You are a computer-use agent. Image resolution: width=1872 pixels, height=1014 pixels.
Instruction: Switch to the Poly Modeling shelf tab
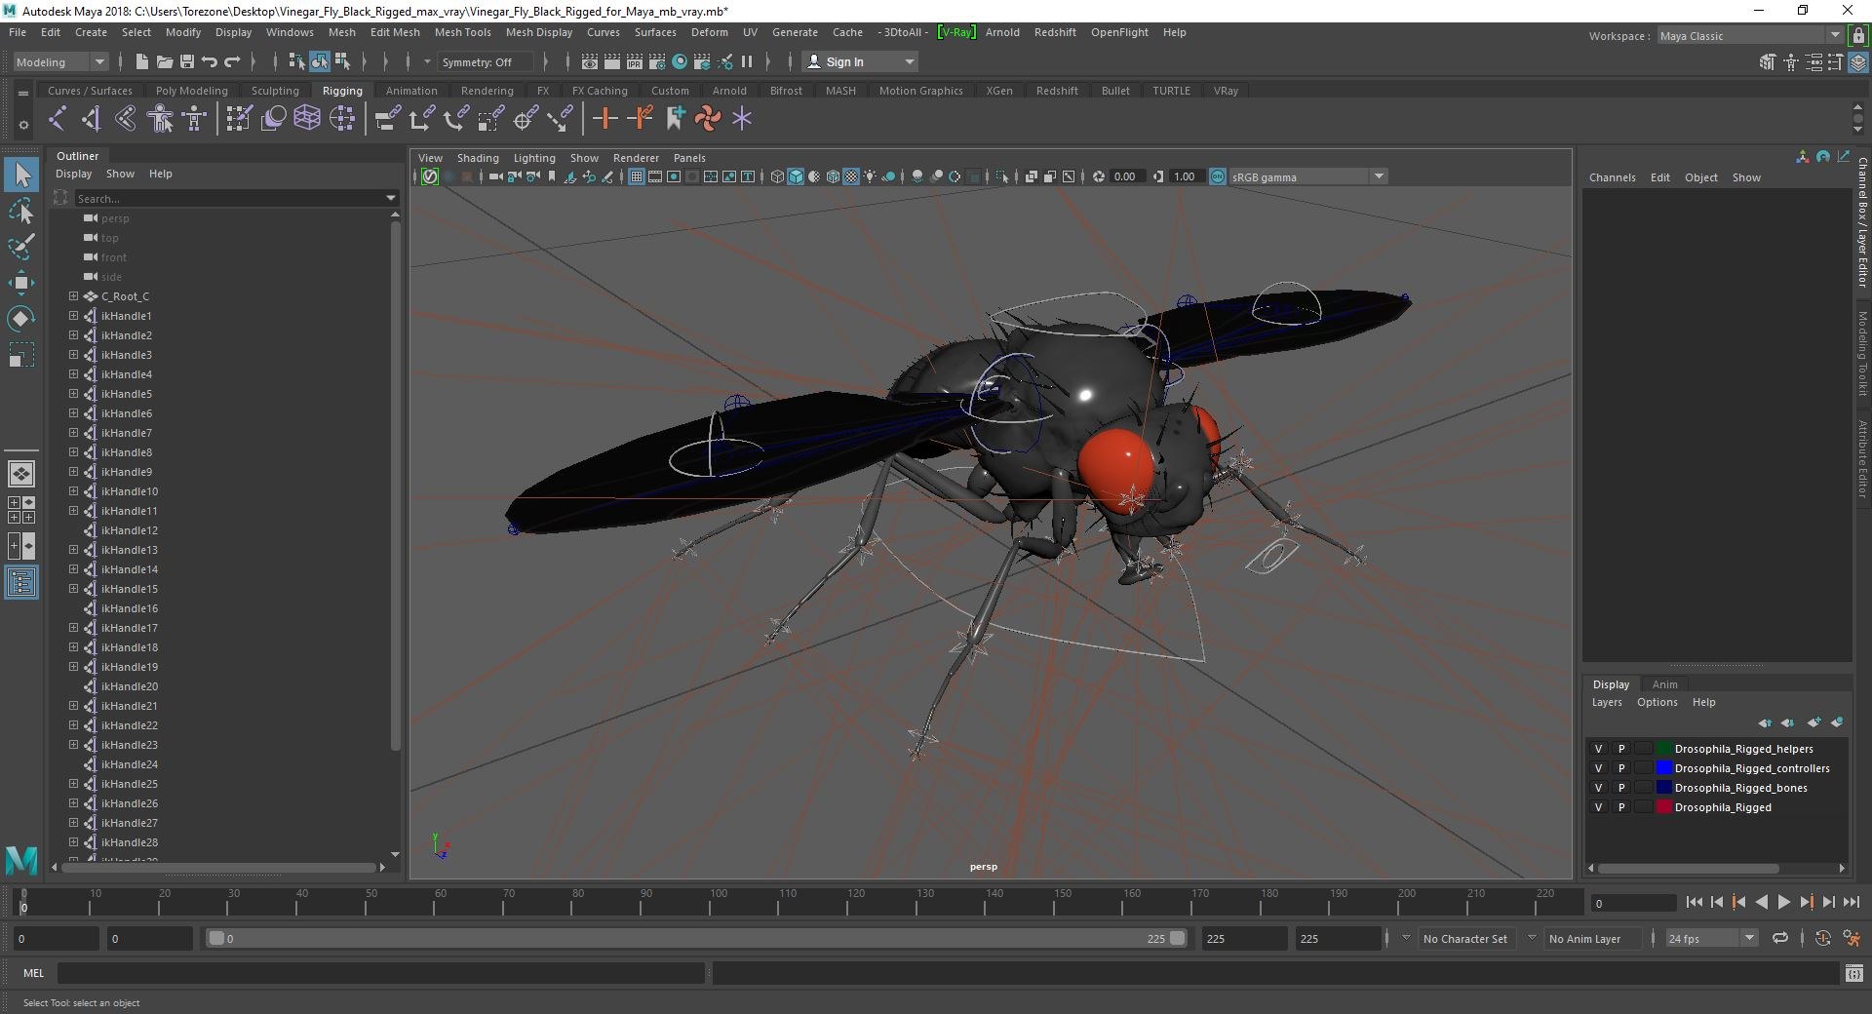point(191,91)
